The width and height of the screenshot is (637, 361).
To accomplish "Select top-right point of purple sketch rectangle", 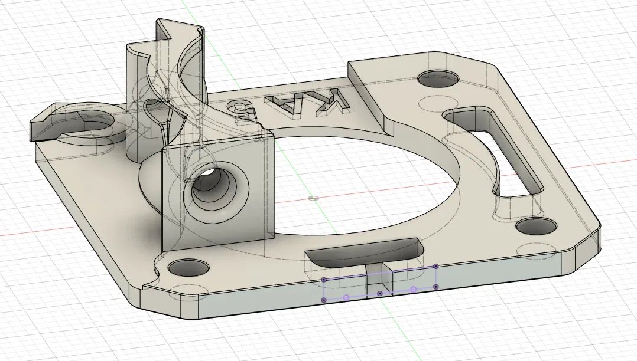I will (435, 267).
